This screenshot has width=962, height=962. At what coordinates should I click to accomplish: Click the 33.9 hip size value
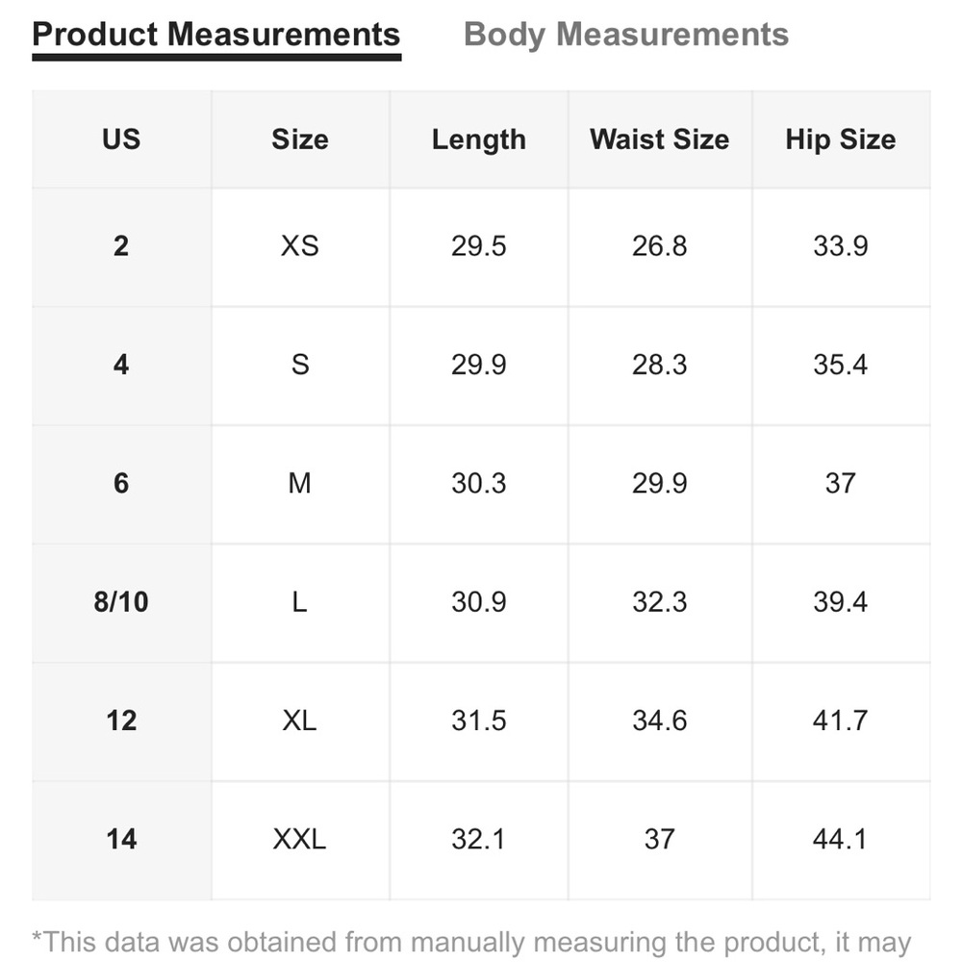[841, 246]
